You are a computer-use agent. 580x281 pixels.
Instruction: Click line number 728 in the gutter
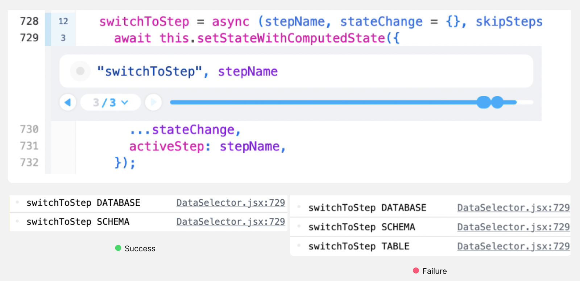(x=29, y=21)
